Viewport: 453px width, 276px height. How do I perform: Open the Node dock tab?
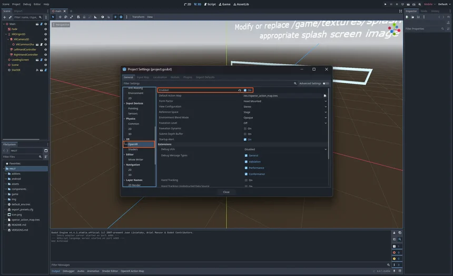424,11
